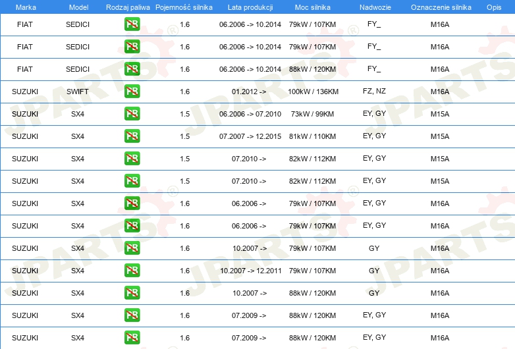Click the petrol icon in the Suzuki Swift row
Viewport: 515px width, 349px height.
pos(132,92)
